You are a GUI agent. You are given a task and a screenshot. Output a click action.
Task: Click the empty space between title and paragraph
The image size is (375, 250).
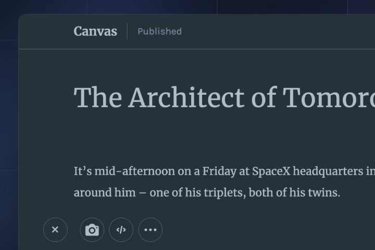click(x=208, y=136)
